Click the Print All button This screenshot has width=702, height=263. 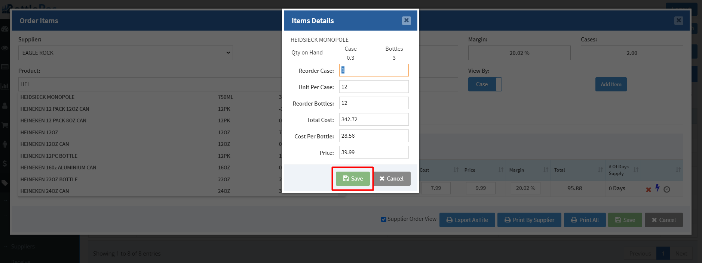pos(585,220)
